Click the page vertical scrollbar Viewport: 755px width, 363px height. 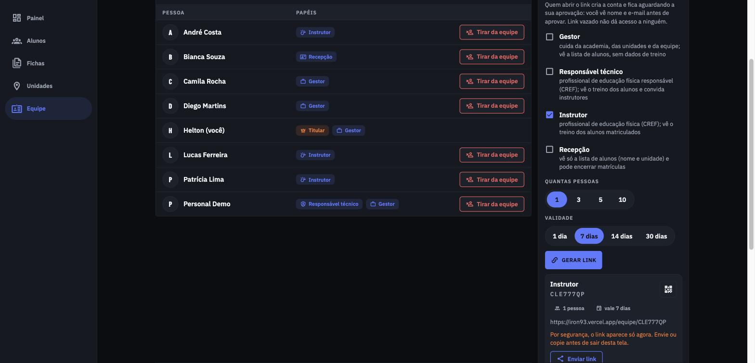pos(751,154)
